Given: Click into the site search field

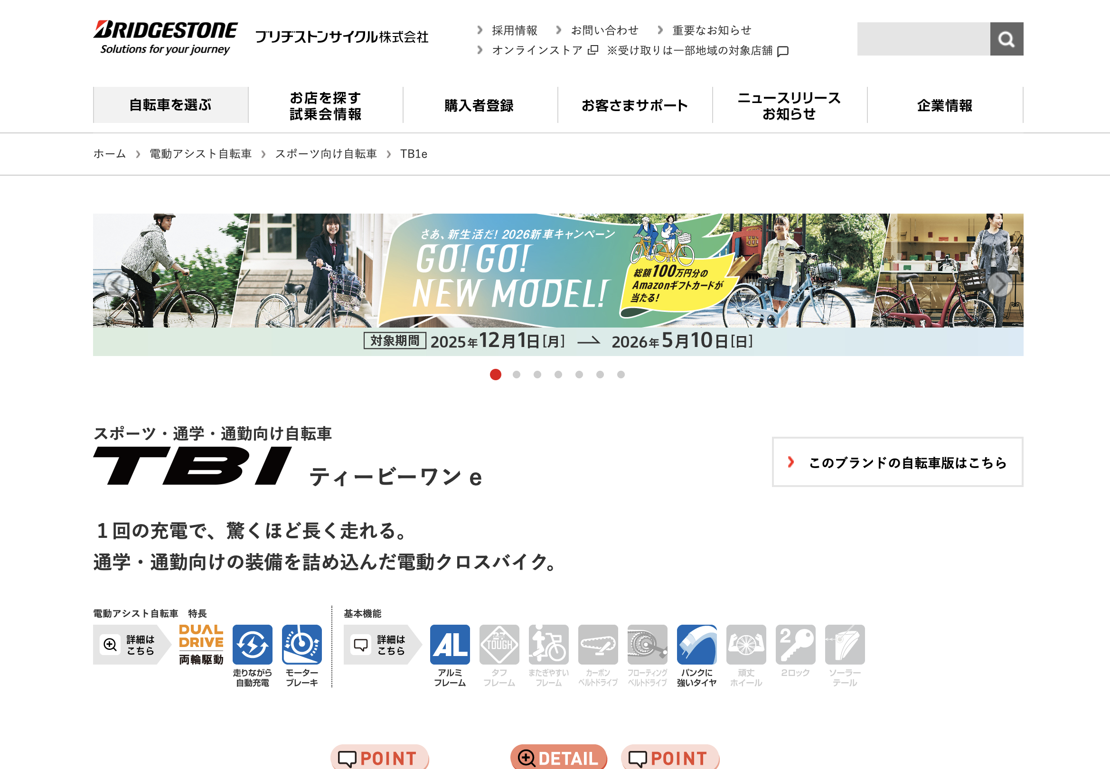Looking at the screenshot, I should (x=923, y=39).
